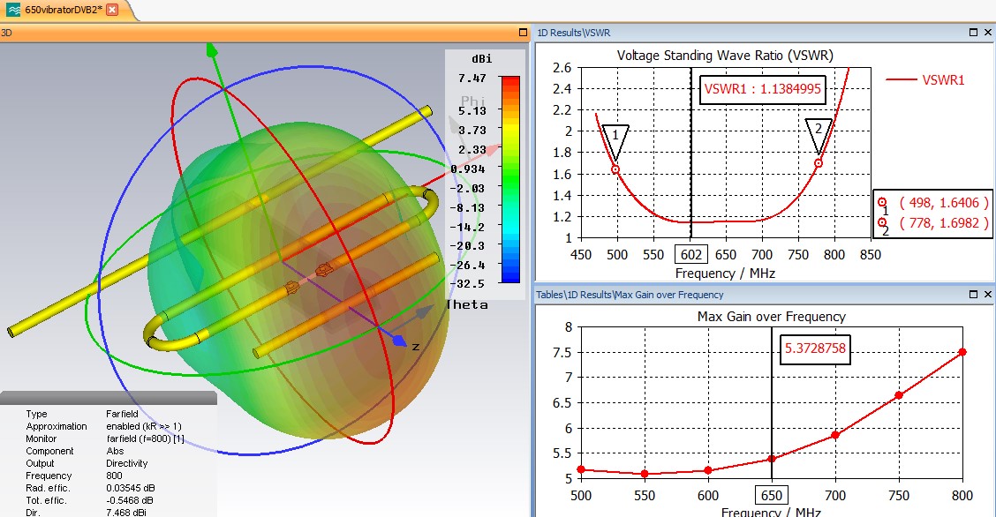The image size is (996, 517).
Task: Click the right feed port symbol on the dipole
Action: click(324, 270)
